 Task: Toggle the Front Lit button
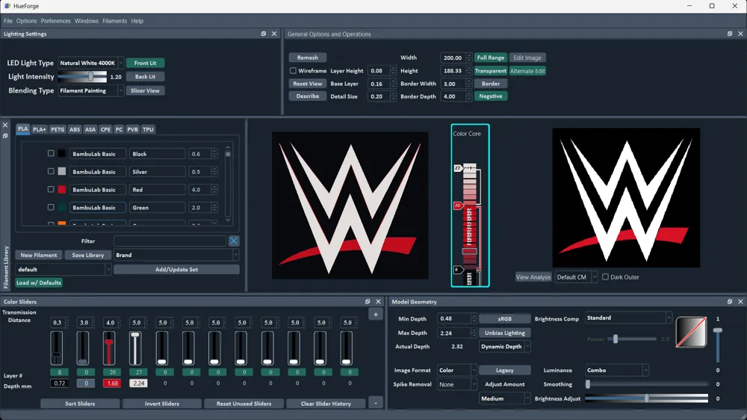(x=146, y=63)
